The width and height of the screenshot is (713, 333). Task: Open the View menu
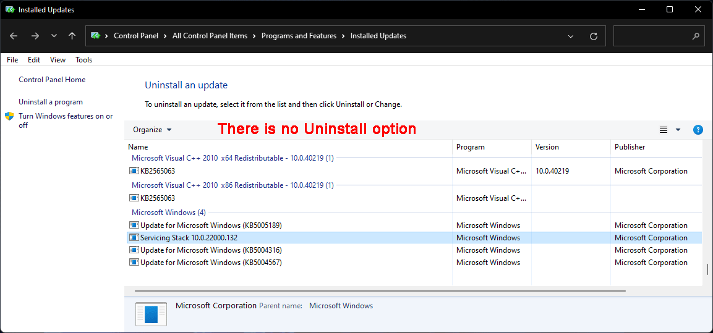(x=58, y=59)
